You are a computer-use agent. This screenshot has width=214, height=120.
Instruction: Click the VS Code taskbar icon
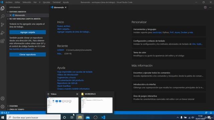tap(103, 117)
